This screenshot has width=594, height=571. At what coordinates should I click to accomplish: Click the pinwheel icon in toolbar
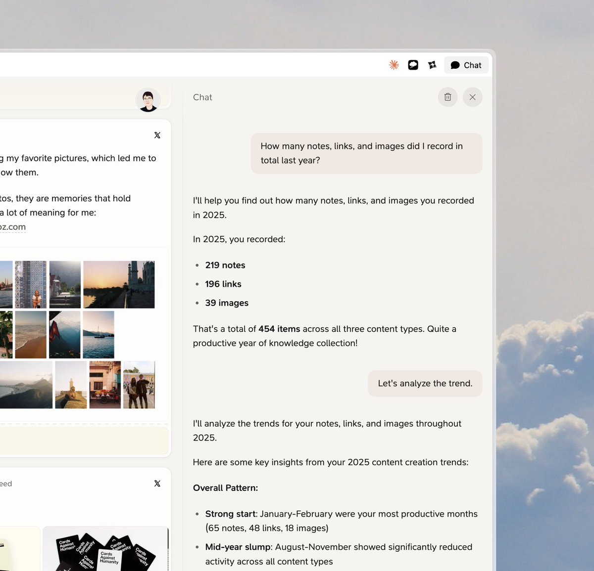pos(432,65)
